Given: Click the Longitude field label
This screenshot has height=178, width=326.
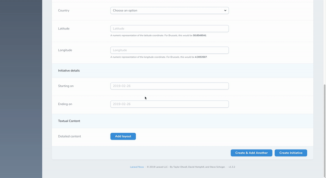Looking at the screenshot, I should [65, 50].
